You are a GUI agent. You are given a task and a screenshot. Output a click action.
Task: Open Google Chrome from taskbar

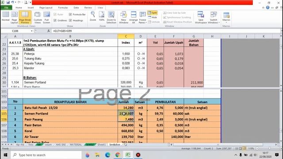point(118,155)
